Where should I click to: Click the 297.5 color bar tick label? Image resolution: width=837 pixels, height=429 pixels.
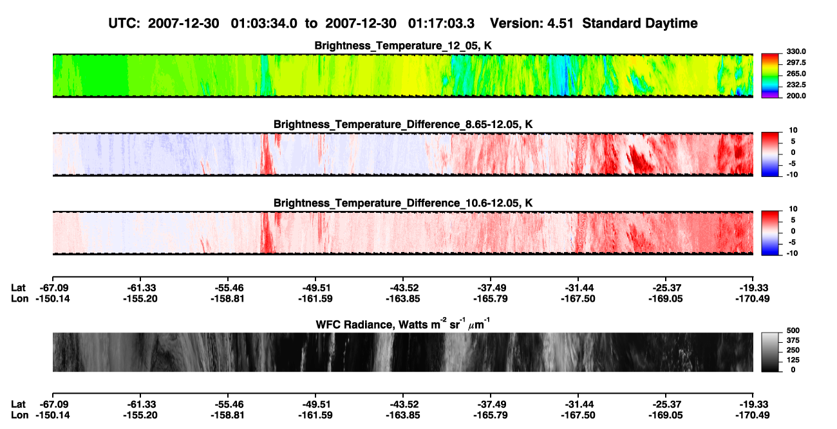pos(796,62)
